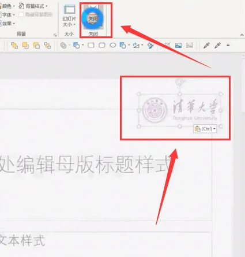Image resolution: width=245 pixels, height=257 pixels.
Task: Open the 字体 theme fonts dropdown
Action: click(7, 14)
